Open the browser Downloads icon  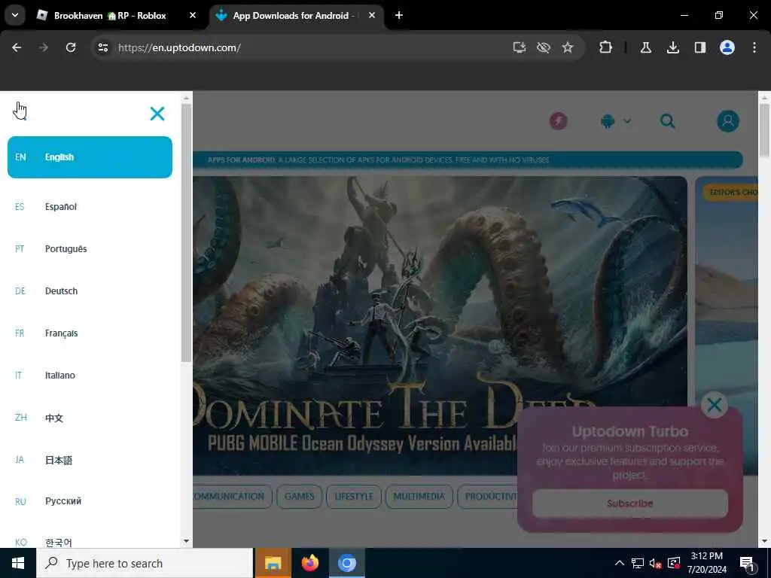(673, 47)
